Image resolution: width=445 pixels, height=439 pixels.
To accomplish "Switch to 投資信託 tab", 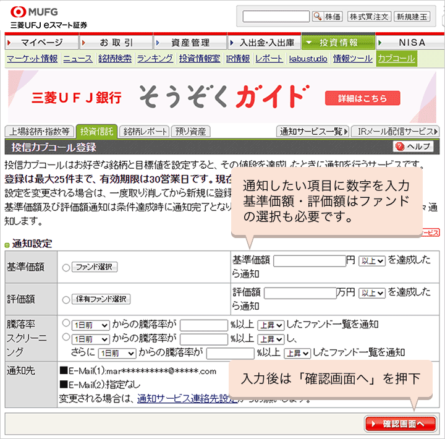I will [x=97, y=132].
